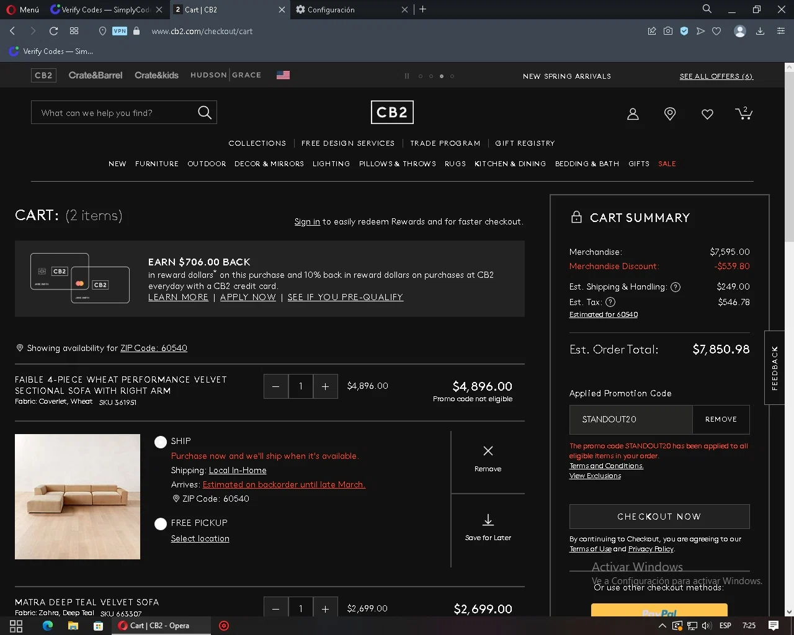Click the Est. Tax help icon
Screen dimensions: 794x635
pyautogui.click(x=610, y=302)
